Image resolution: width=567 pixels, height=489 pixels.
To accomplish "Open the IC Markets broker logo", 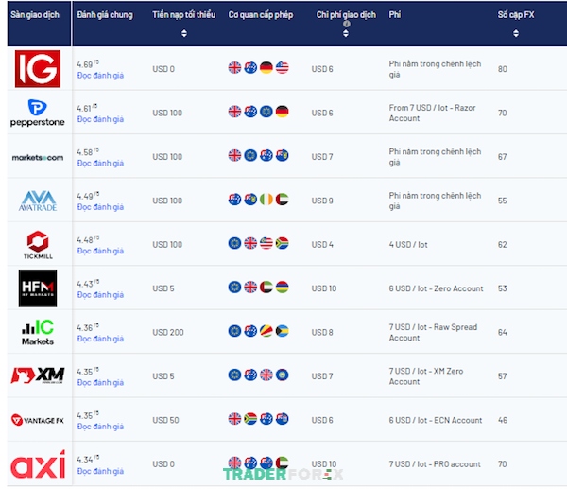I will (38, 332).
